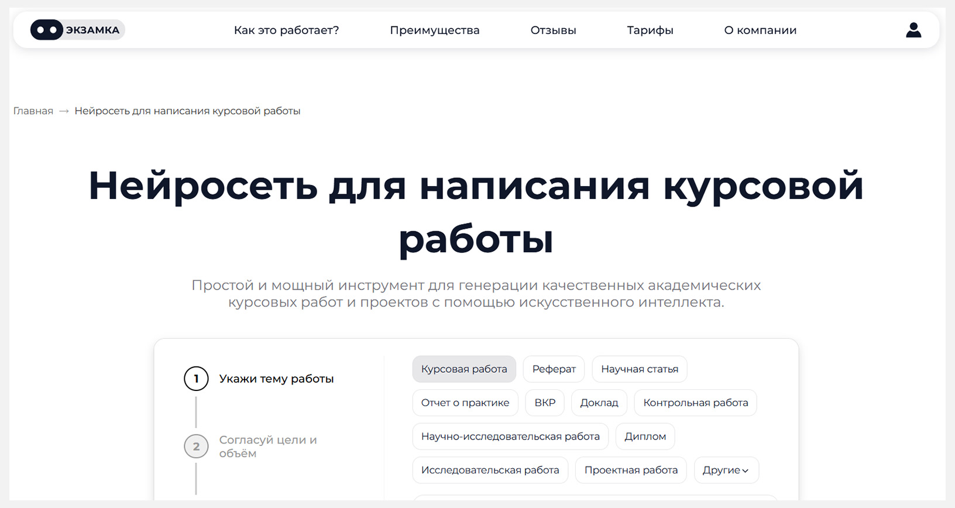Go to the Преимущества section
This screenshot has width=955, height=508.
coord(435,30)
